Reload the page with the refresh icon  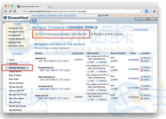15,11
